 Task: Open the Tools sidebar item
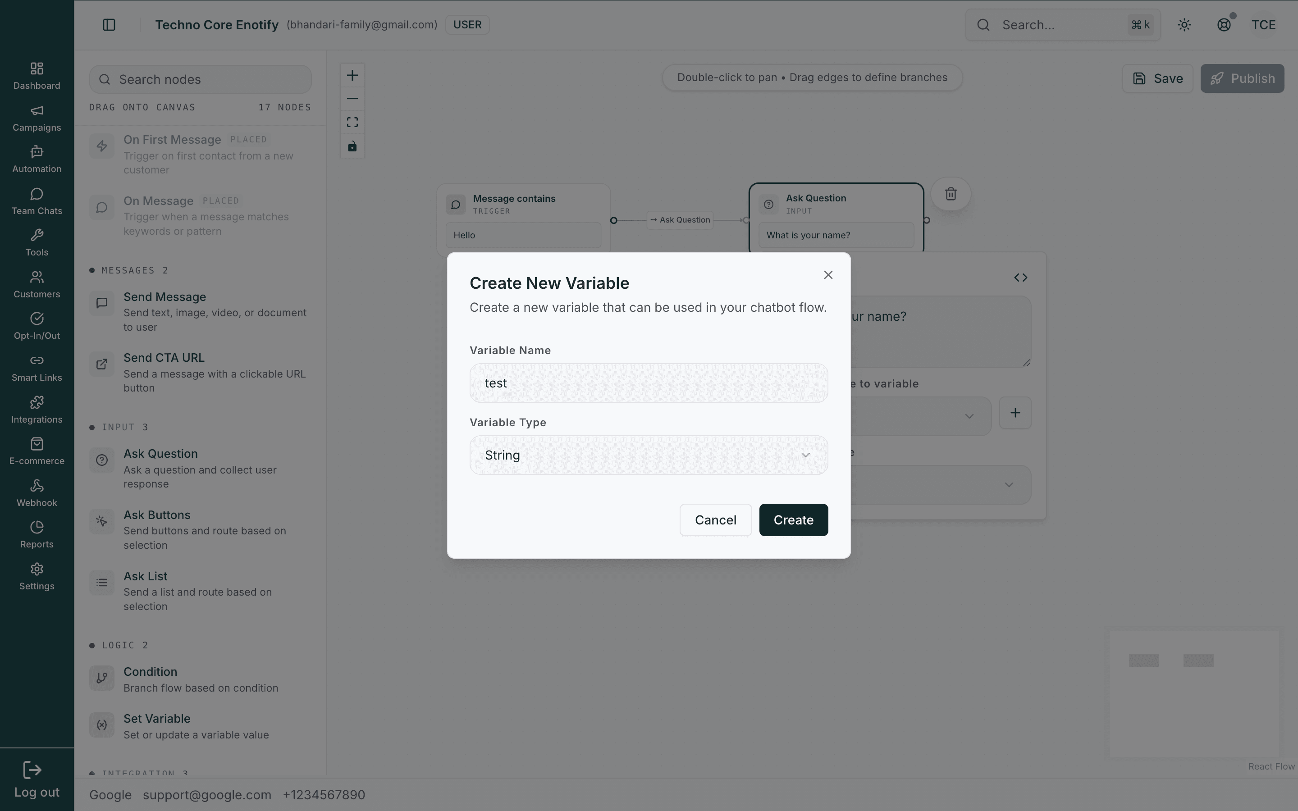37,242
